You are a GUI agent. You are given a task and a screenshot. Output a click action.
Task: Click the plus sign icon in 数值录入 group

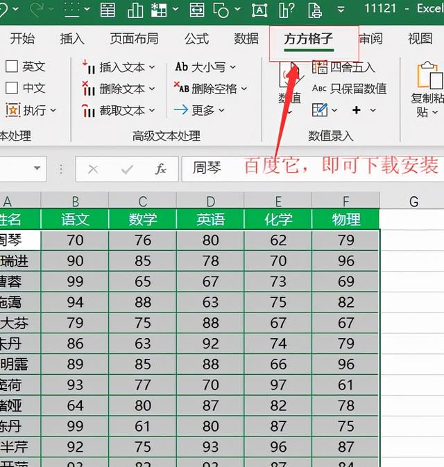[357, 110]
